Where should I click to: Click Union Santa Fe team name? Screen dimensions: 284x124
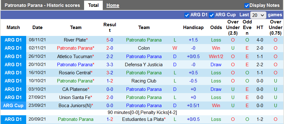coord(75,97)
